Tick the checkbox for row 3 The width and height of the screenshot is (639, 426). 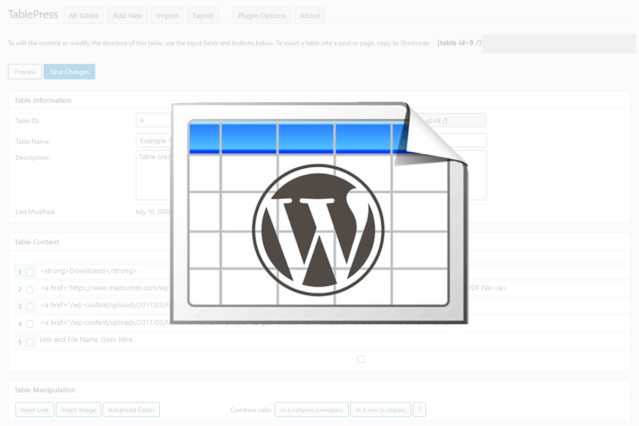coord(30,307)
